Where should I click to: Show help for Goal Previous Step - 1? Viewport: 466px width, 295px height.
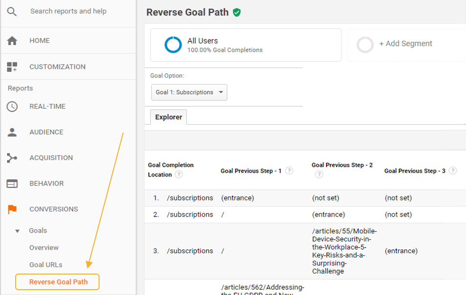(x=289, y=171)
